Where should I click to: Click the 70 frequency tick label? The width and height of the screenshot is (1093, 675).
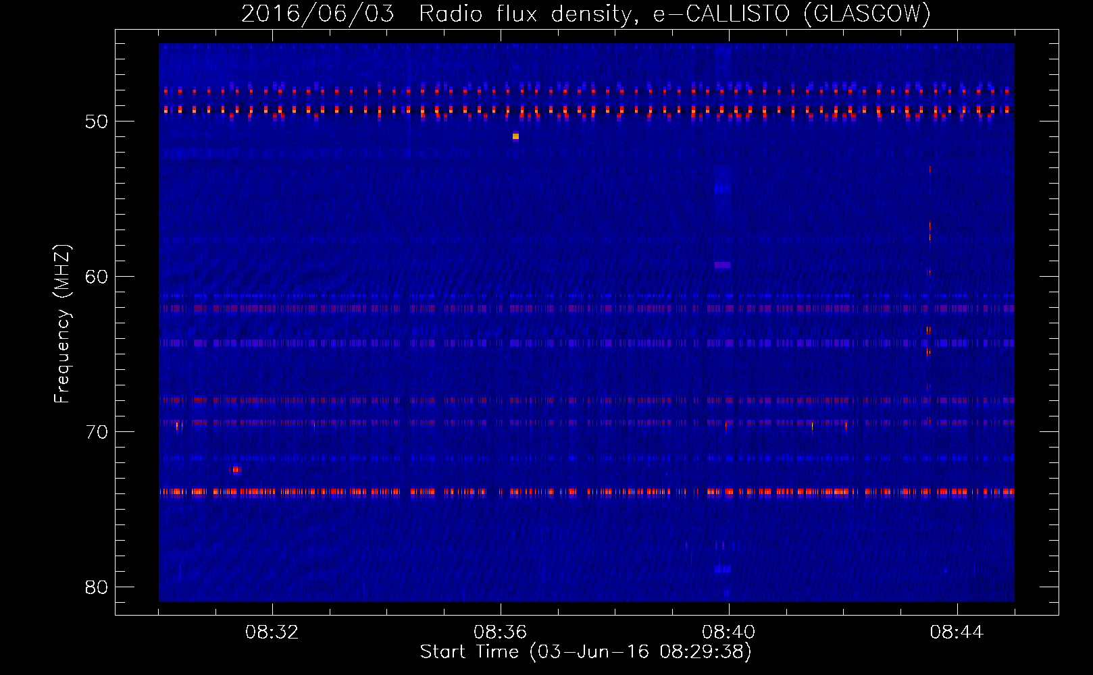click(x=97, y=432)
